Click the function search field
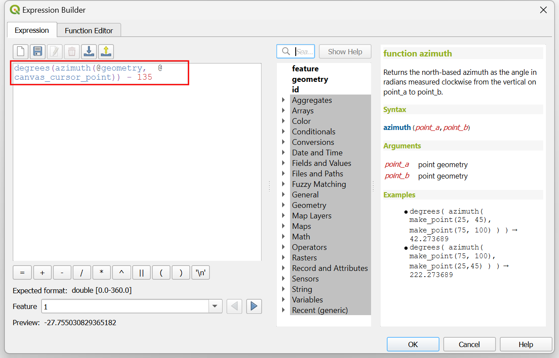 pyautogui.click(x=304, y=52)
